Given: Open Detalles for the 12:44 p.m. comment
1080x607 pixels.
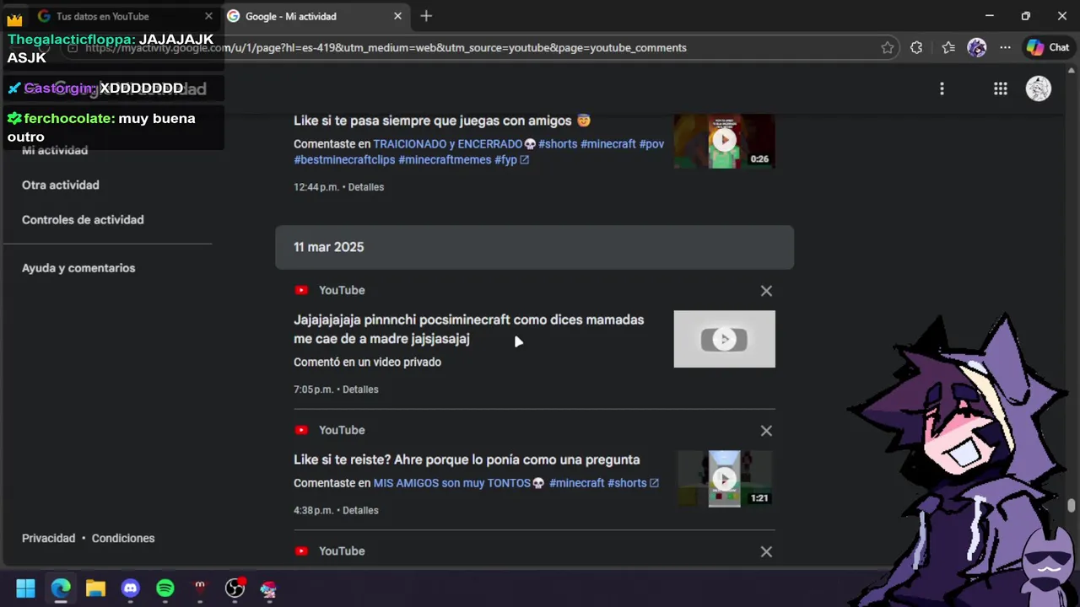Looking at the screenshot, I should pyautogui.click(x=366, y=187).
